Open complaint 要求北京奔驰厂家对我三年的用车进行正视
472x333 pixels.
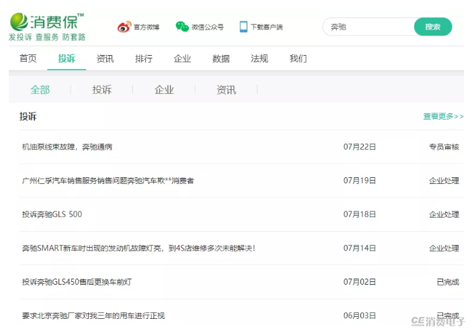(93, 316)
